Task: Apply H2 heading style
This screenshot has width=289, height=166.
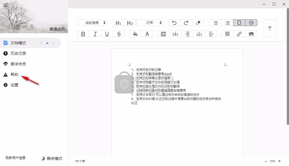Action: [130, 23]
